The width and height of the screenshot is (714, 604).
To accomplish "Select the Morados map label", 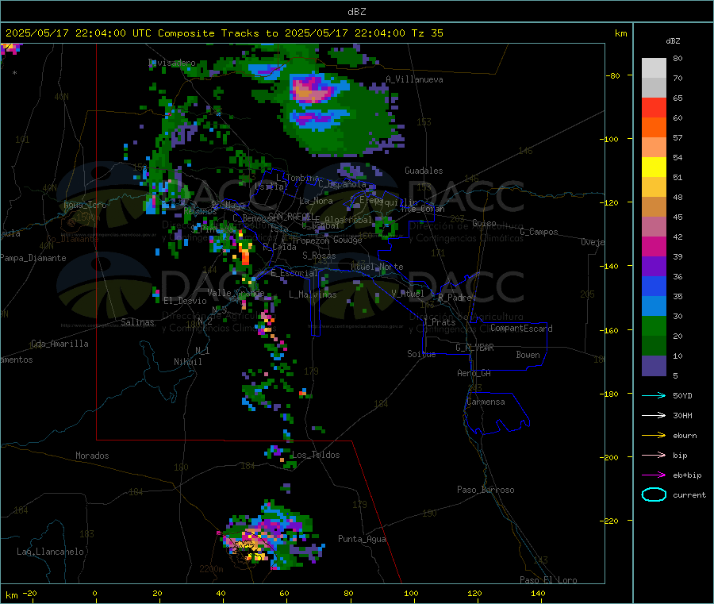I will (x=92, y=456).
